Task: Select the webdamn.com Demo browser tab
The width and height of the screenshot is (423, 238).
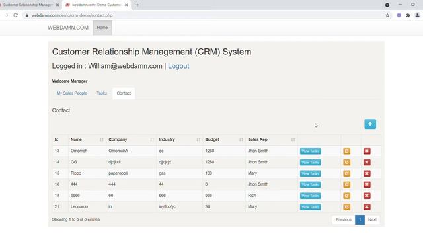Action: 96,5
